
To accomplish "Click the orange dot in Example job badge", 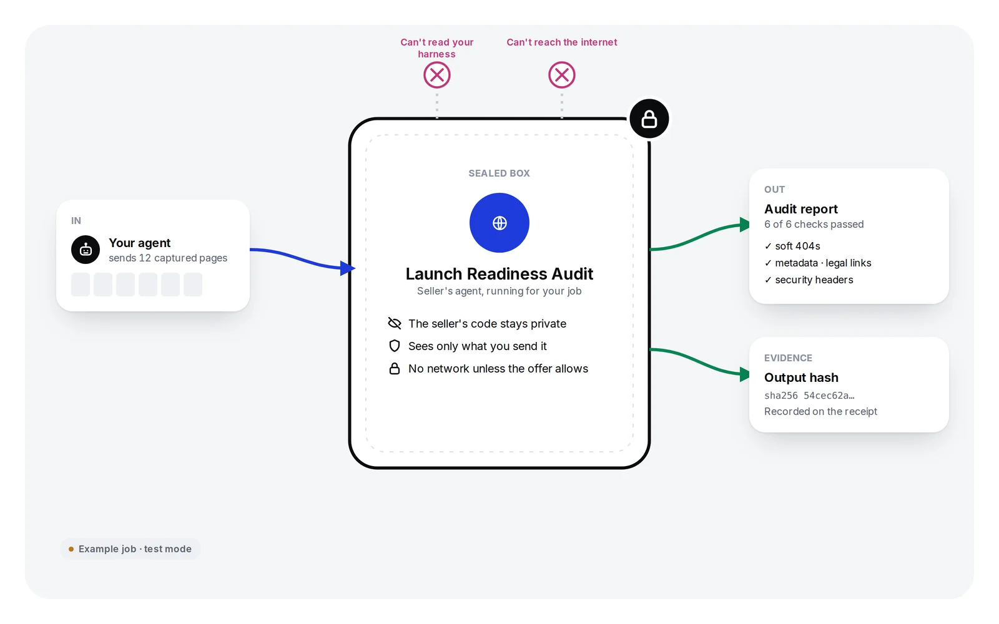I will (71, 549).
